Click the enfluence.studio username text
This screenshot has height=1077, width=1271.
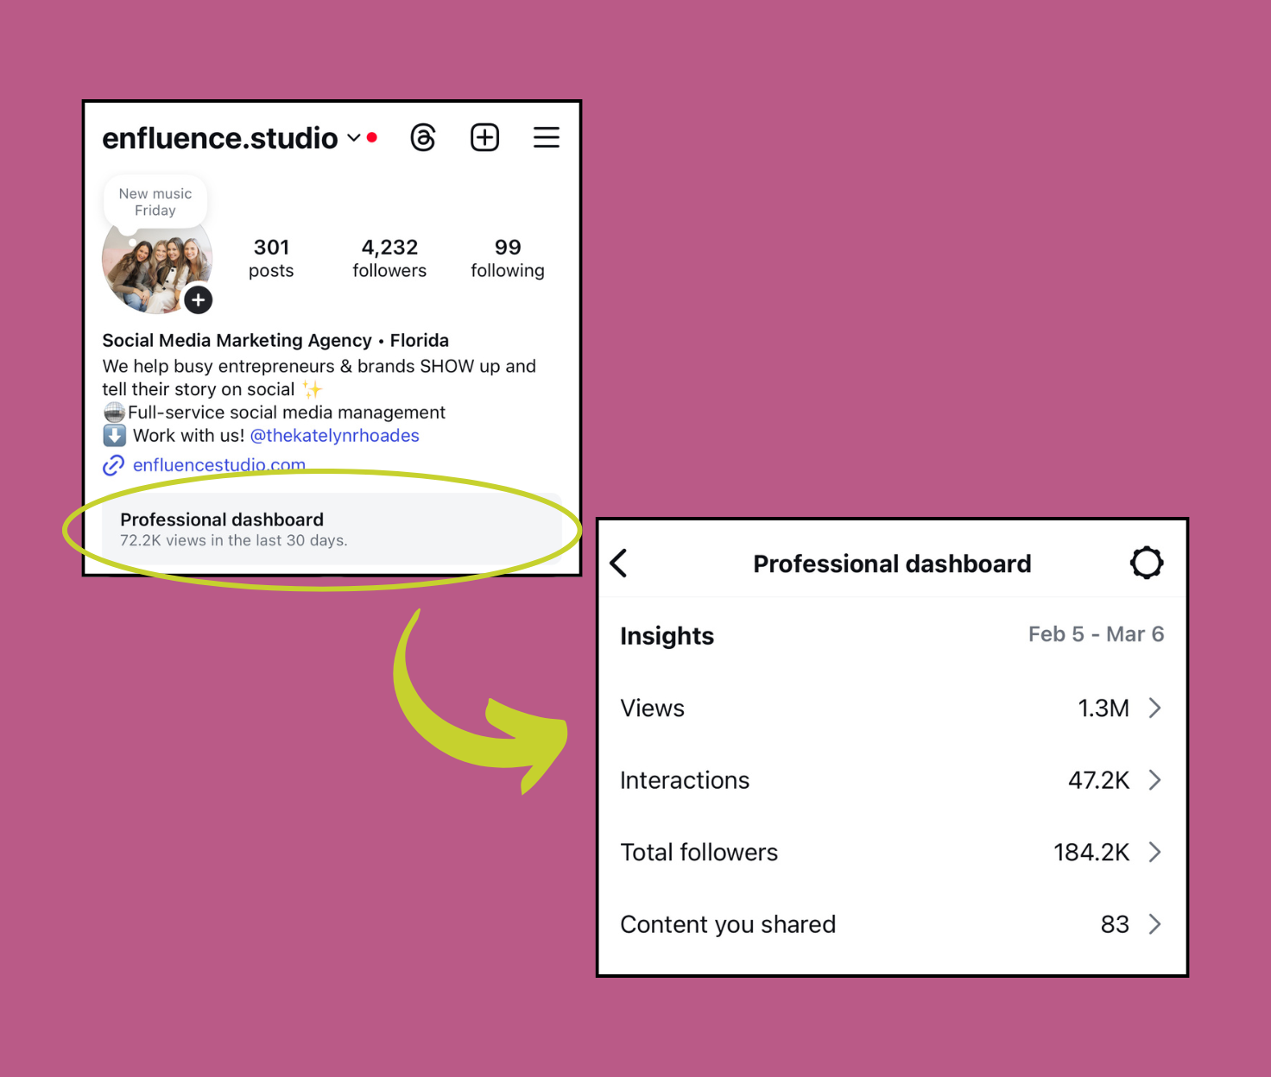(220, 138)
